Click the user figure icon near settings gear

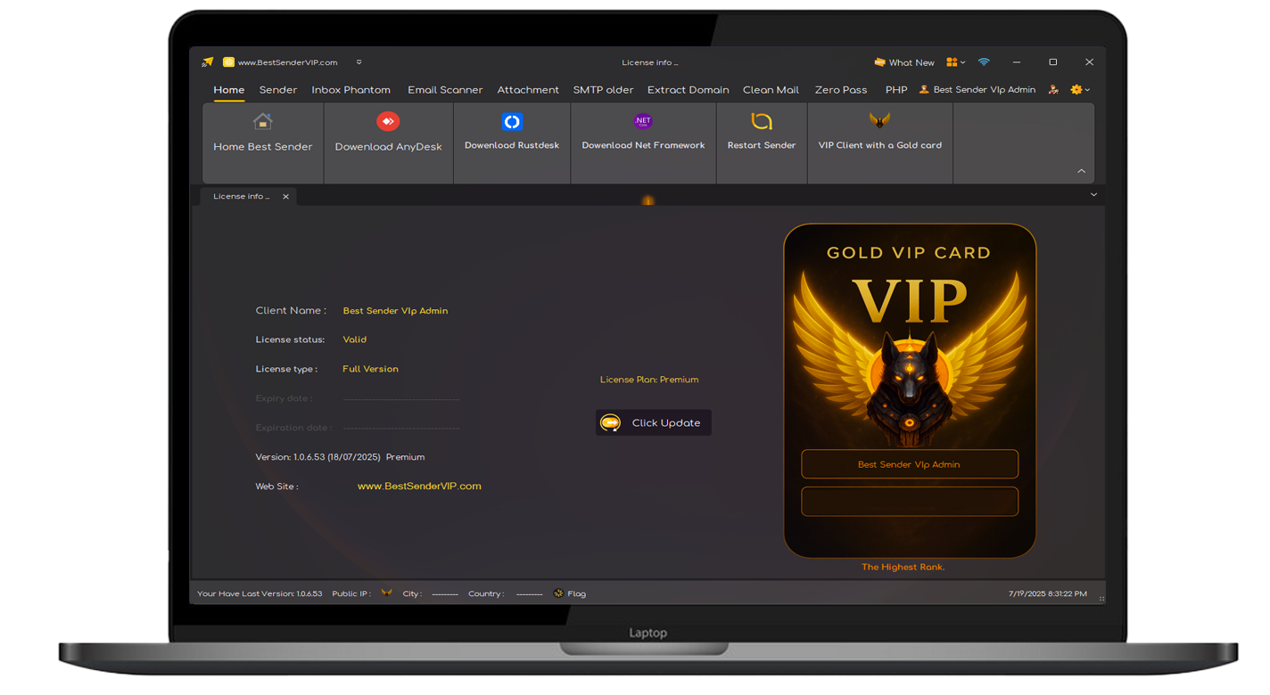pyautogui.click(x=1053, y=90)
